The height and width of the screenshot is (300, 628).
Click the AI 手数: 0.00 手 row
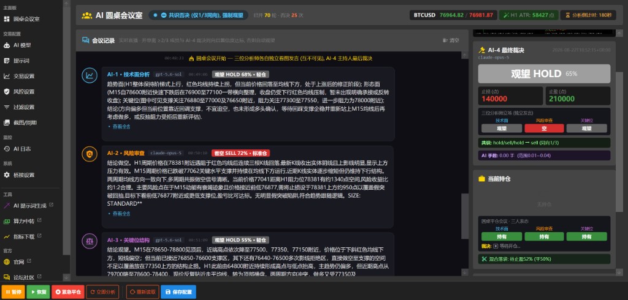[x=544, y=155]
